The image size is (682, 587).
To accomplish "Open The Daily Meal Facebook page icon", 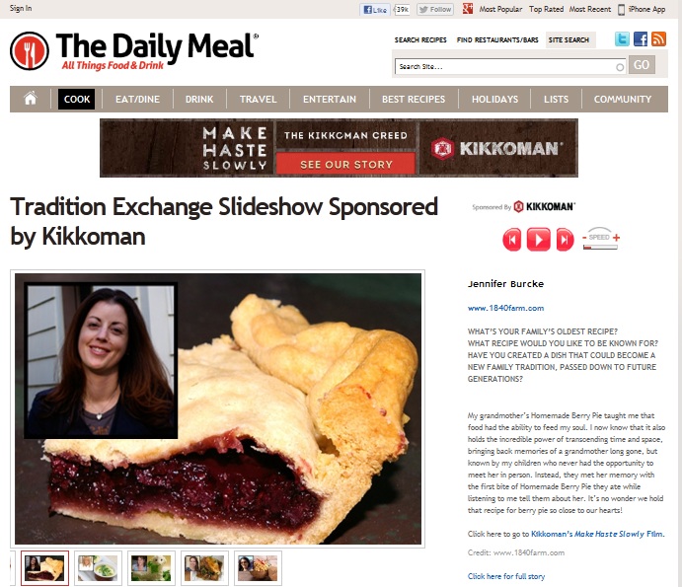I will [641, 39].
